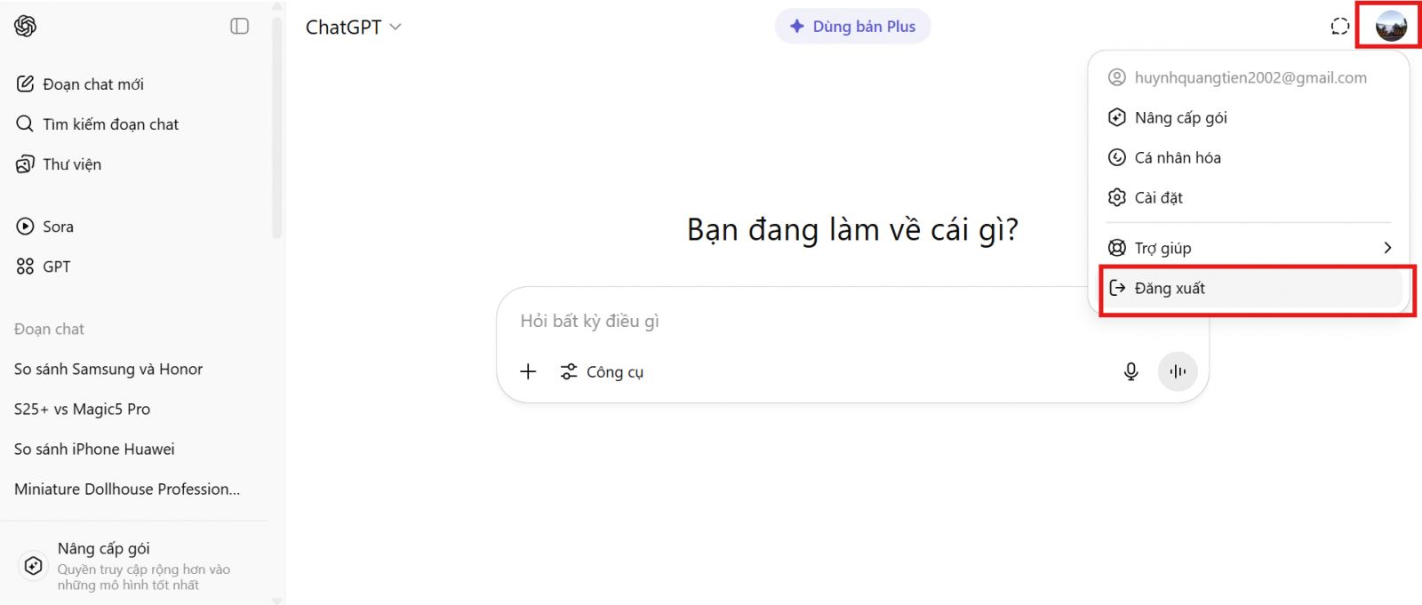Select Cá nhân hóa menu item

pos(1249,157)
